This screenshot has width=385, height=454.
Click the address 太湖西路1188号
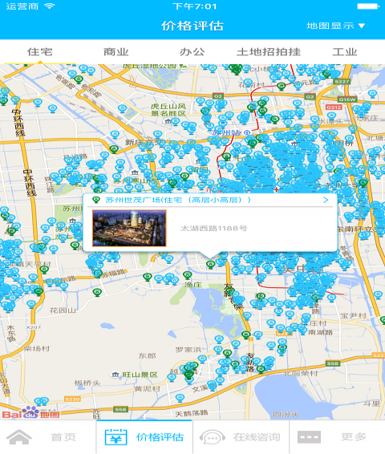point(214,229)
